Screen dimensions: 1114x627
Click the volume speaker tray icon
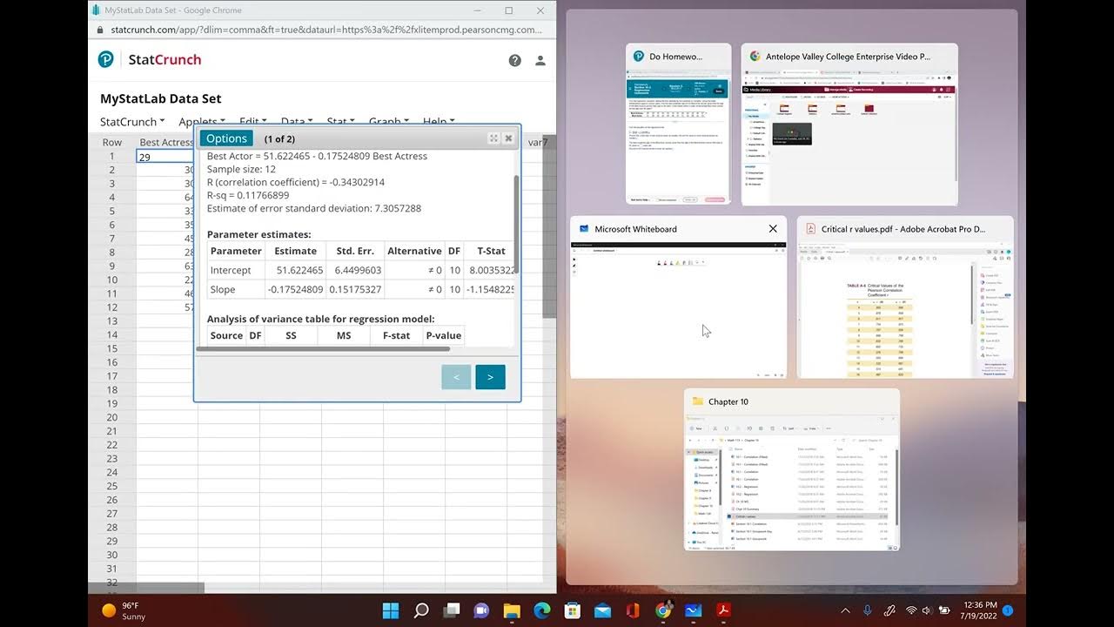tap(927, 610)
